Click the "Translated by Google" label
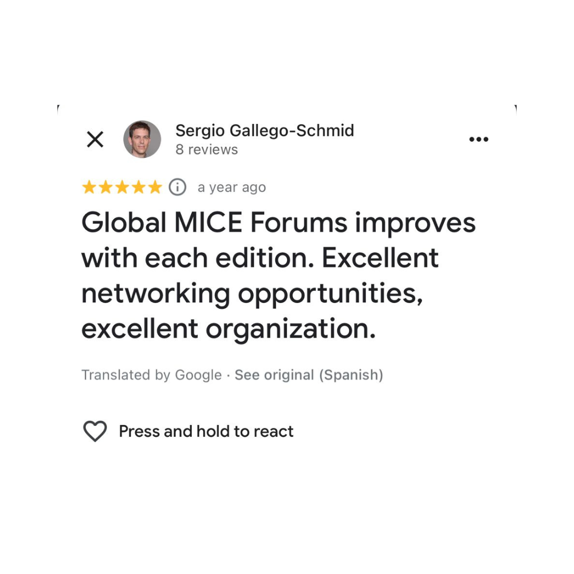The height and width of the screenshot is (574, 574). click(x=151, y=375)
